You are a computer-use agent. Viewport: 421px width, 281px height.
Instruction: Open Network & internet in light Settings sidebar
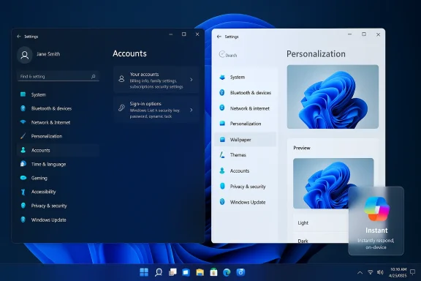tap(246, 108)
